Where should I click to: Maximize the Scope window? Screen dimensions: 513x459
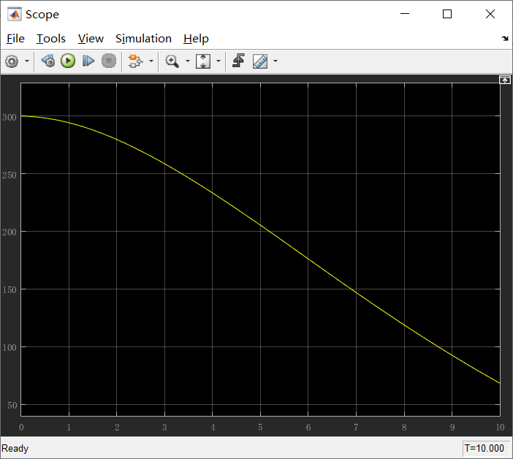point(447,14)
